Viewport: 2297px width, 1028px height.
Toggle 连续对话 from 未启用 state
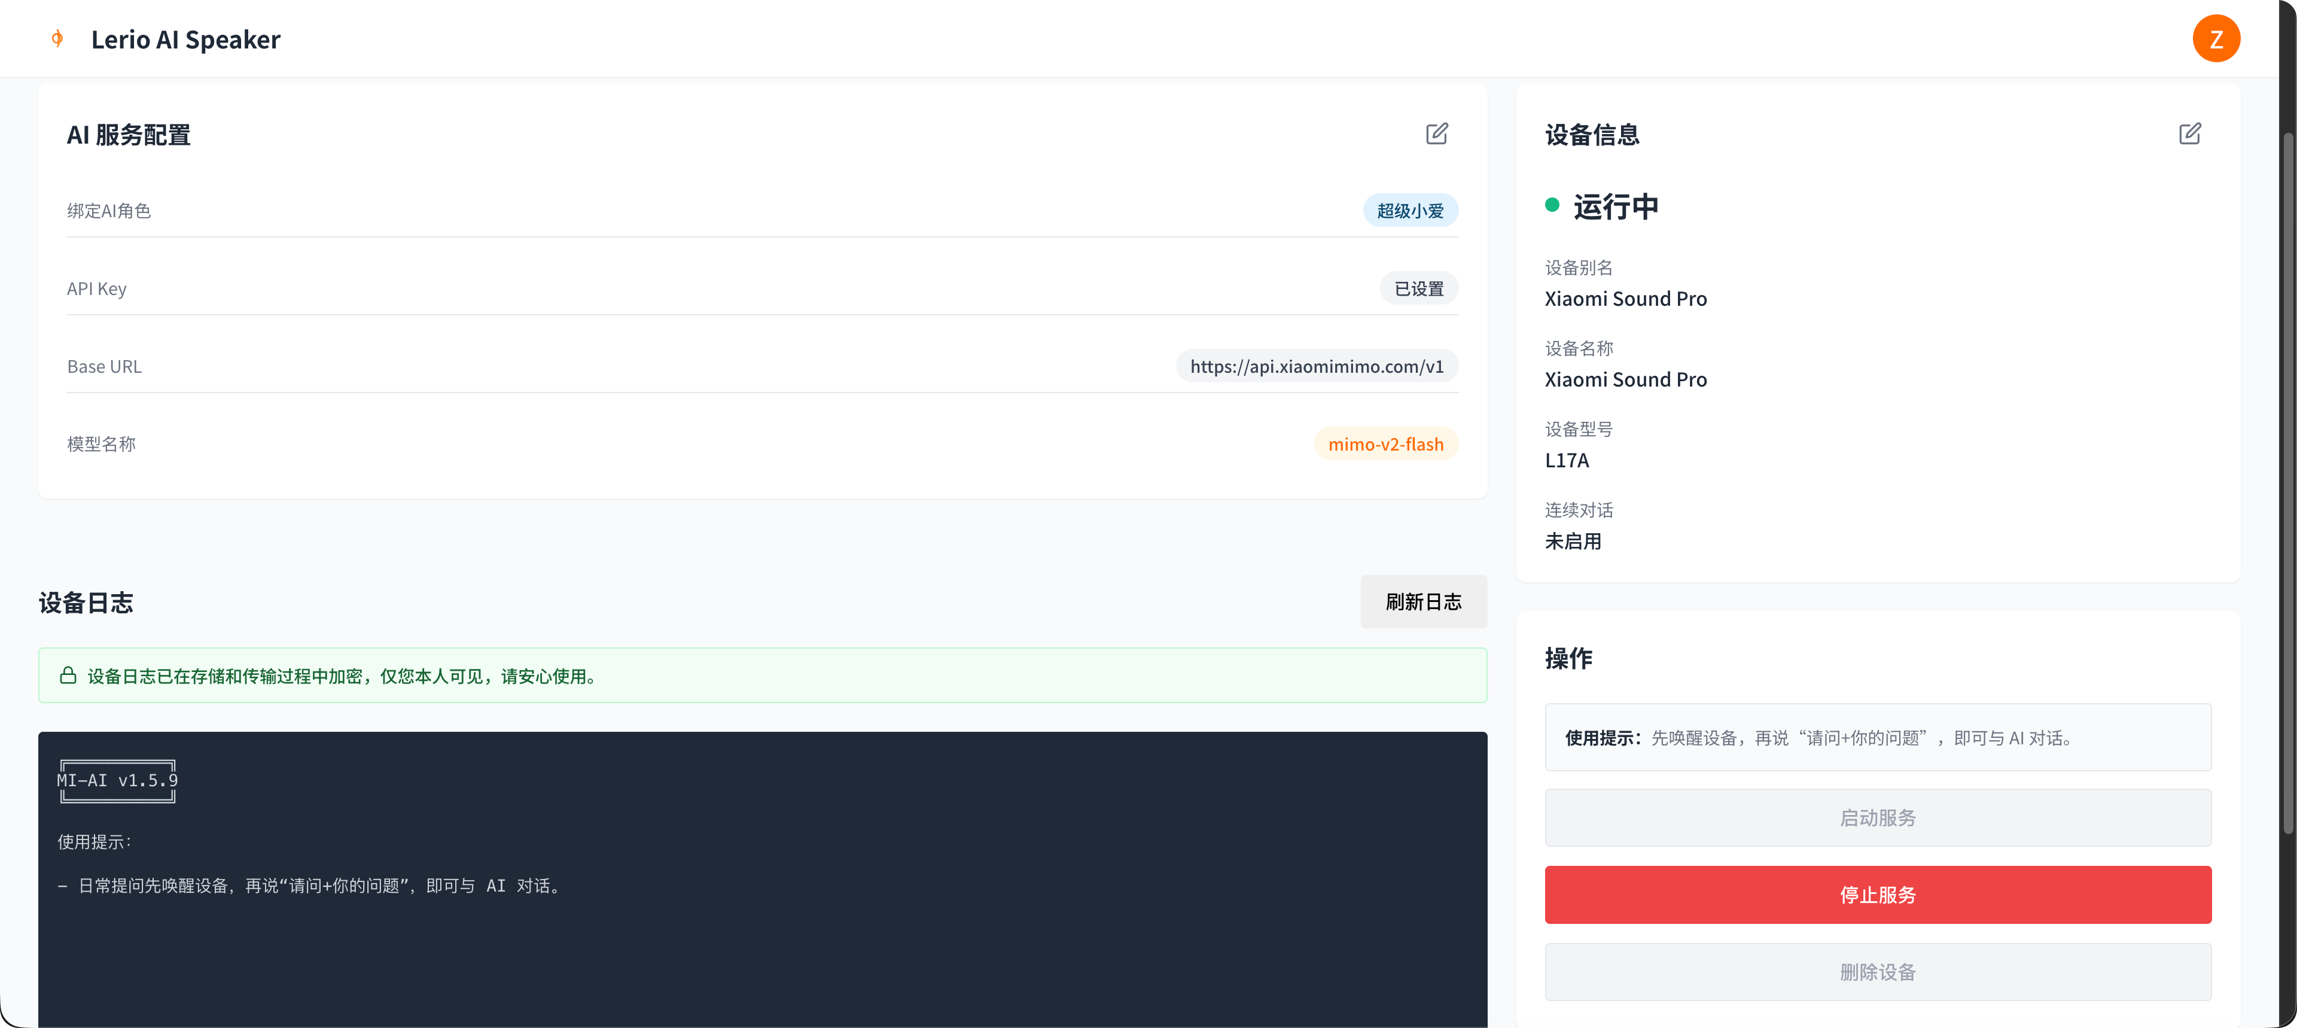coord(1573,542)
